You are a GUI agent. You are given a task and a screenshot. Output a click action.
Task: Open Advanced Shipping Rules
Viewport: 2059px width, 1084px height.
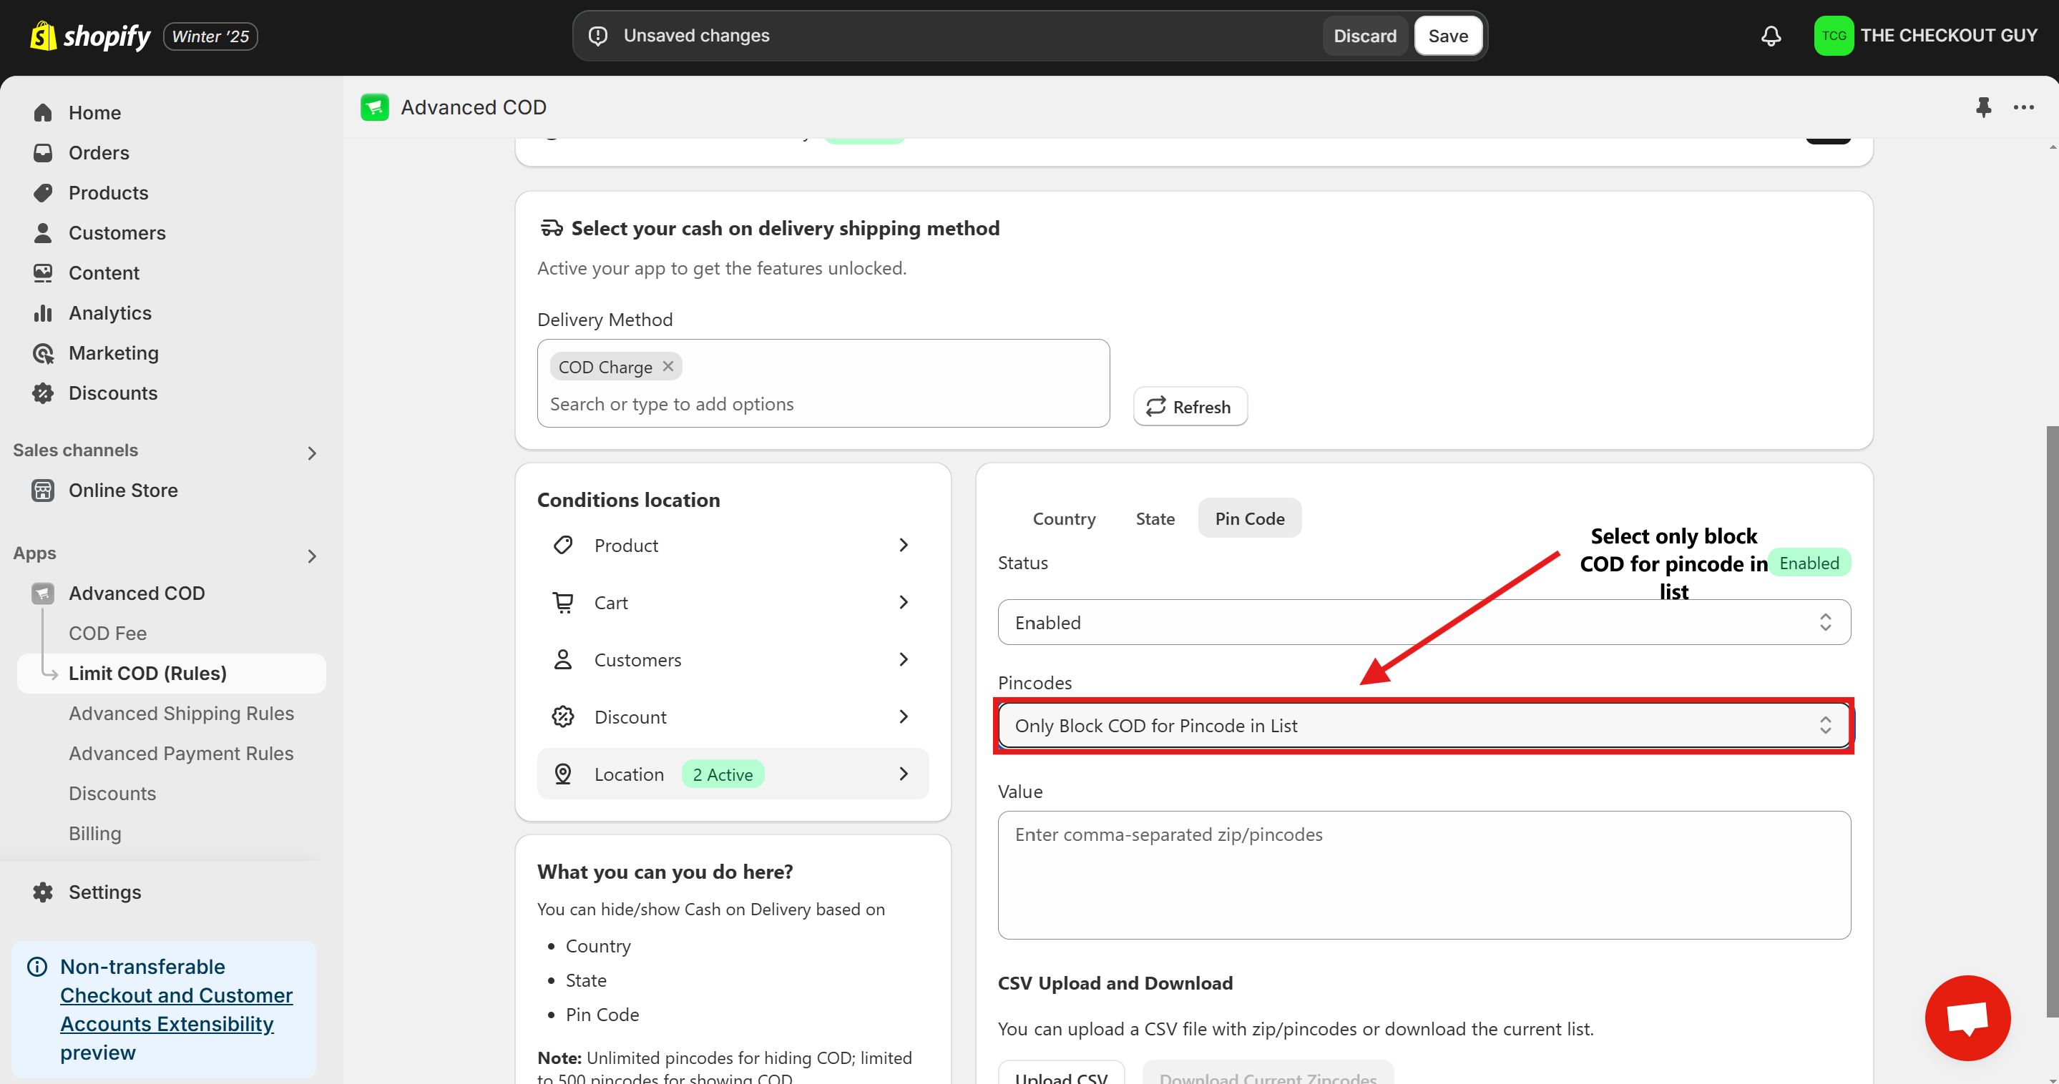pos(180,713)
